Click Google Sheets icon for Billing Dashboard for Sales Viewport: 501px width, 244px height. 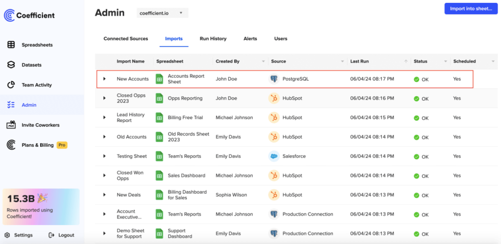pyautogui.click(x=159, y=195)
